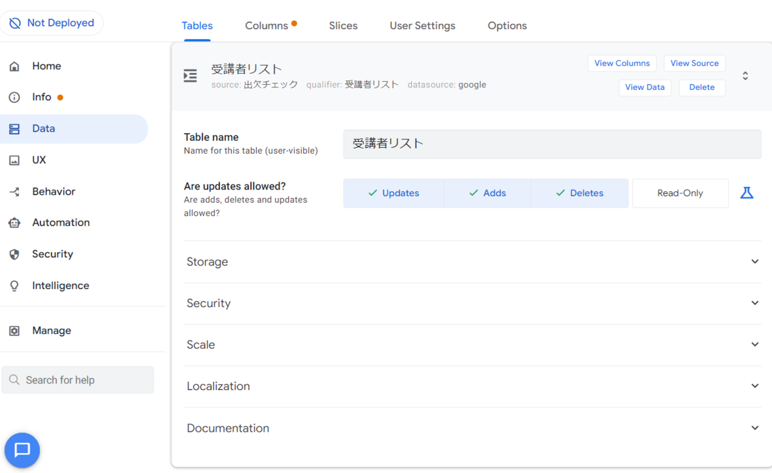Click the View Data button
This screenshot has width=772, height=473.
(645, 87)
